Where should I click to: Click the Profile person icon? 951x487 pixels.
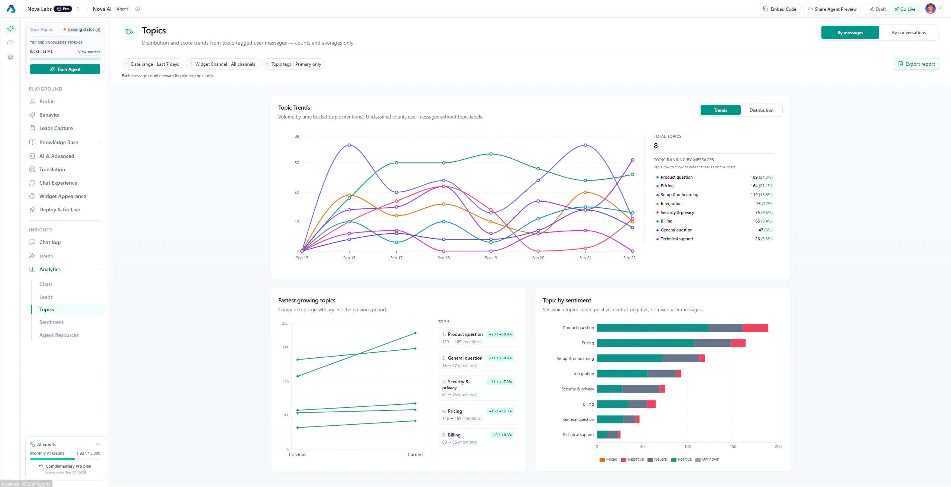[32, 101]
